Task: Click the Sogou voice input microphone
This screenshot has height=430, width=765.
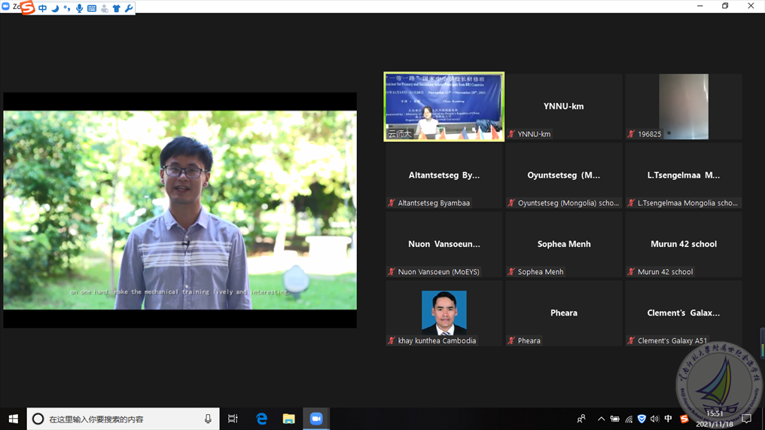Action: point(79,8)
